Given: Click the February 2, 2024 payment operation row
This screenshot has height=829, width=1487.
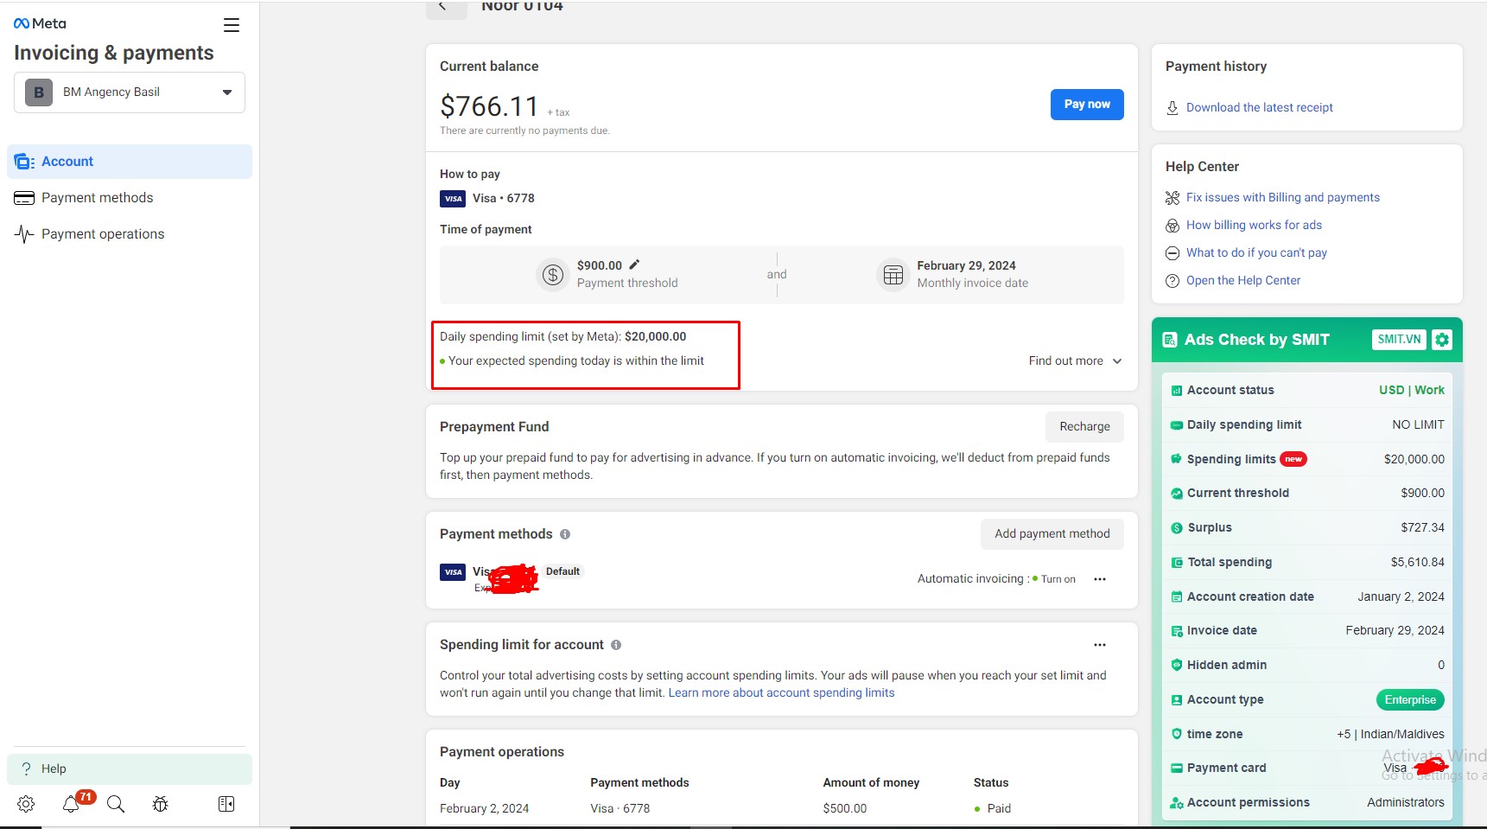Looking at the screenshot, I should point(782,809).
